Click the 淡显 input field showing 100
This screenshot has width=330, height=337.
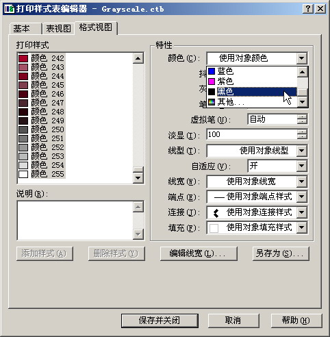pos(252,134)
